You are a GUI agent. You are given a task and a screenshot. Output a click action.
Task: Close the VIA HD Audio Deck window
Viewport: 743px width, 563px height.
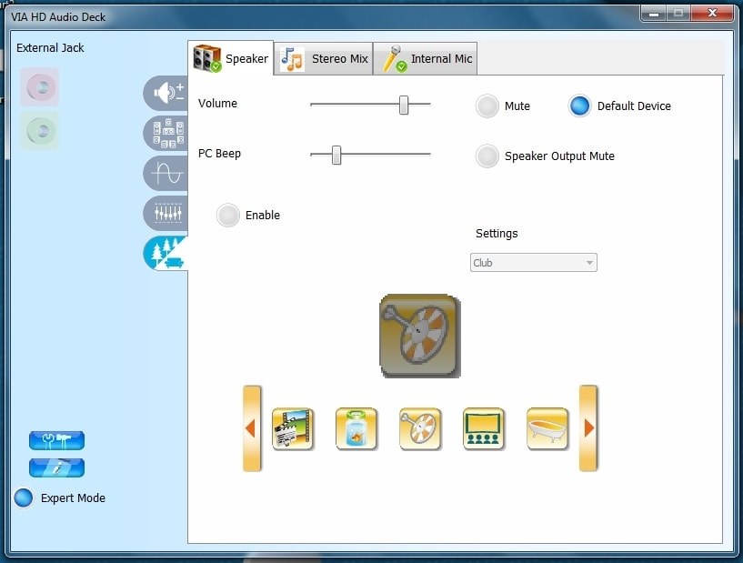712,14
